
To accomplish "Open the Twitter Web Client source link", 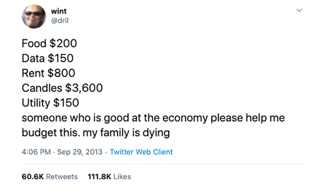I will [141, 152].
